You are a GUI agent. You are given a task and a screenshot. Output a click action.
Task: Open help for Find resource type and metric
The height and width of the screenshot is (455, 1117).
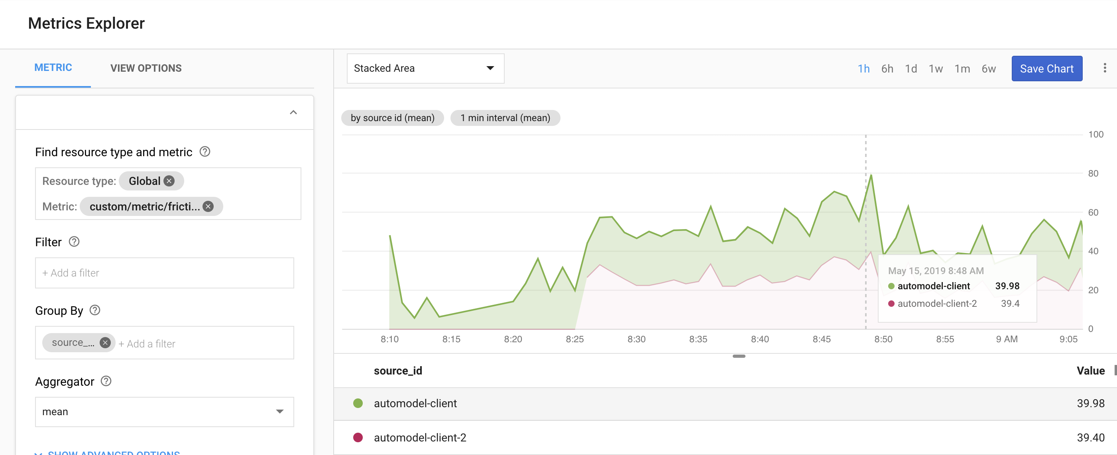point(205,152)
